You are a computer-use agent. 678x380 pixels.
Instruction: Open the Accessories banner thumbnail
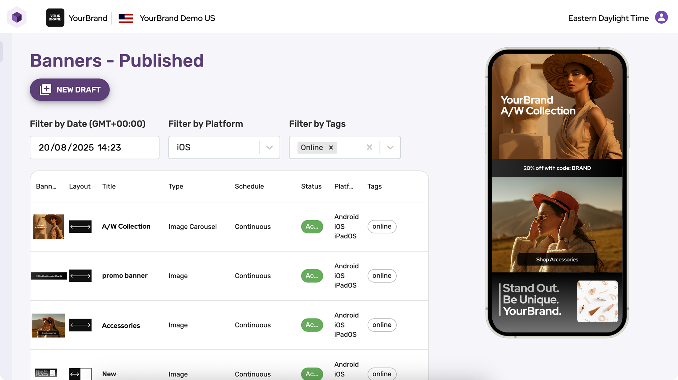click(x=49, y=325)
